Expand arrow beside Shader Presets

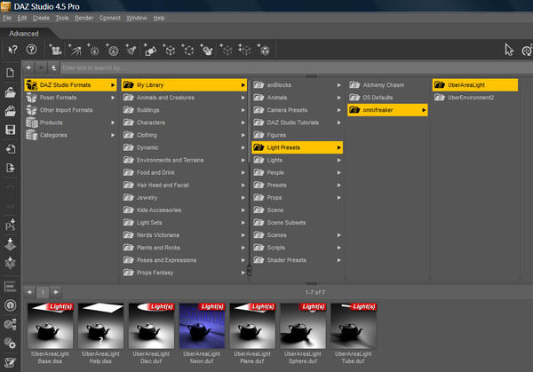339,260
